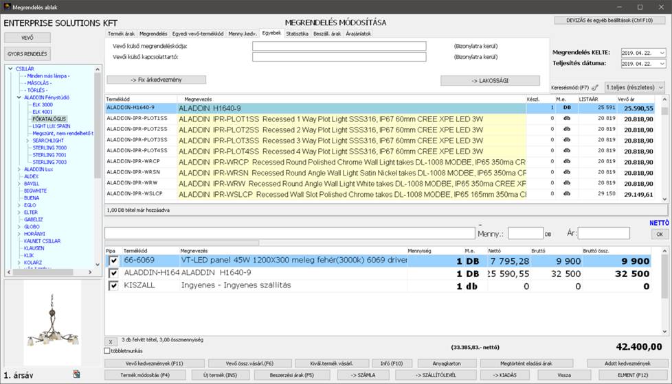Click the small document icon next to 1. ársáv

coord(76,374)
